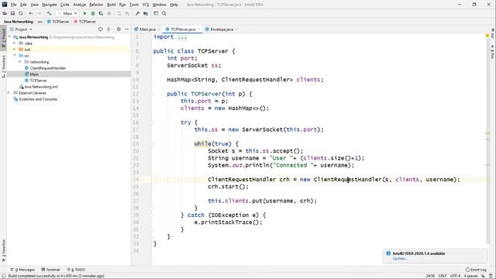Toggle the Favorites tool window side tab
The image size is (496, 279).
(x=3, y=250)
